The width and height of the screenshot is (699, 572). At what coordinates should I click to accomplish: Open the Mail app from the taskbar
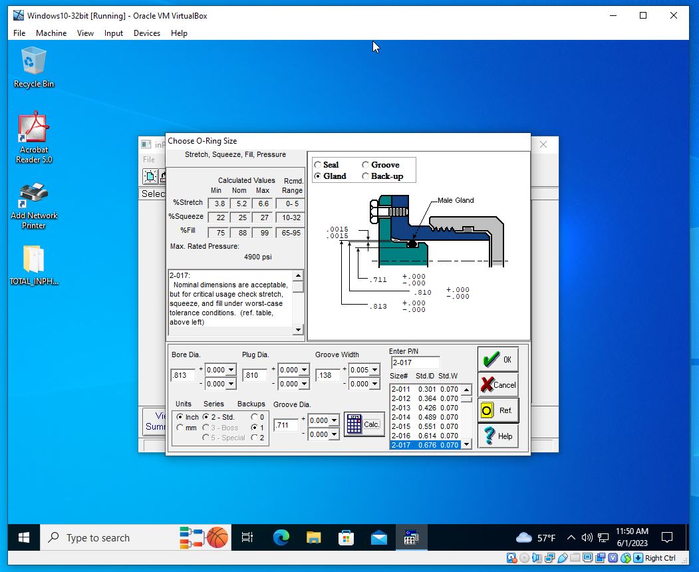[x=379, y=537]
